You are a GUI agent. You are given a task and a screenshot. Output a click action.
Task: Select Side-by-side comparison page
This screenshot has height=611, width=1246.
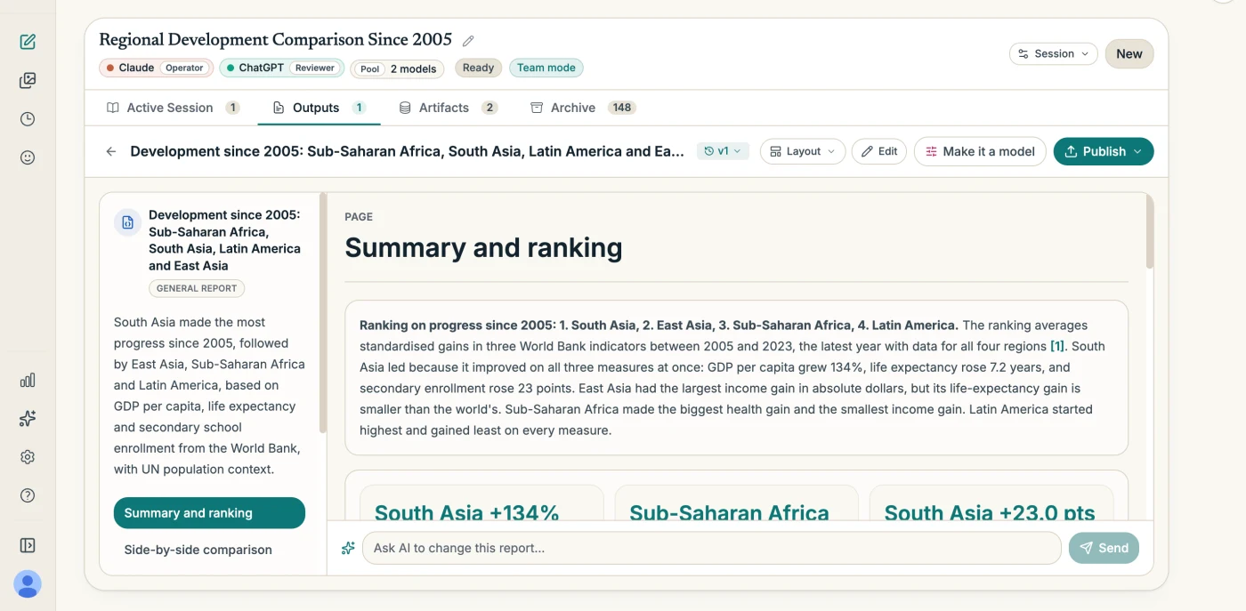209,550
